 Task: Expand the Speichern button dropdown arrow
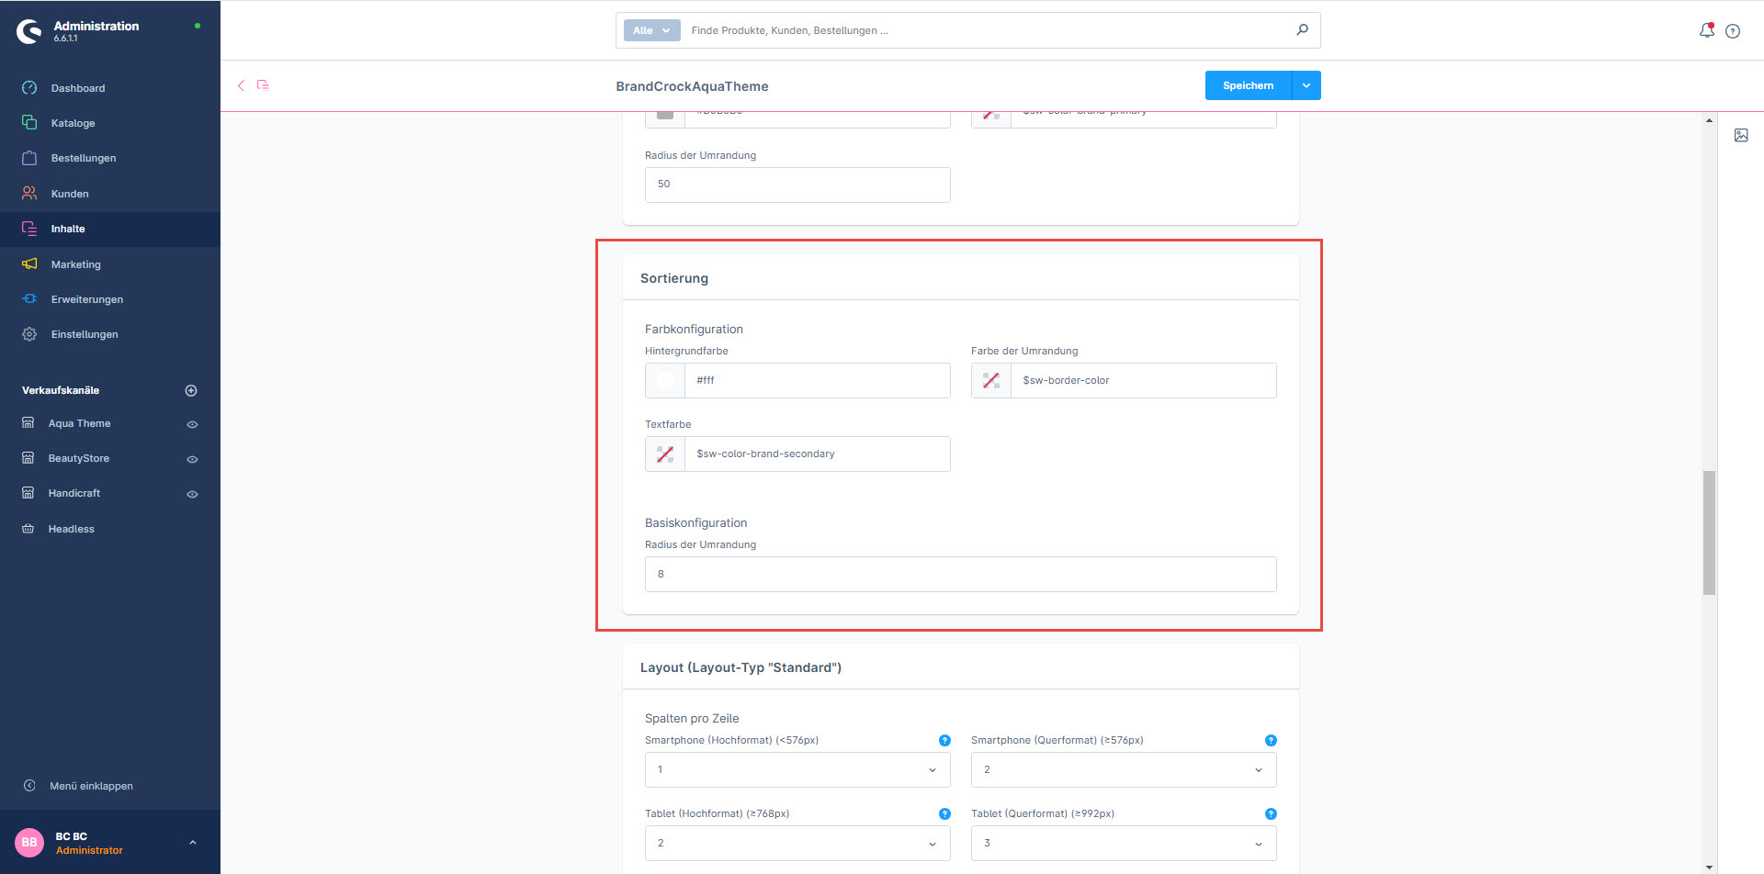coord(1306,85)
